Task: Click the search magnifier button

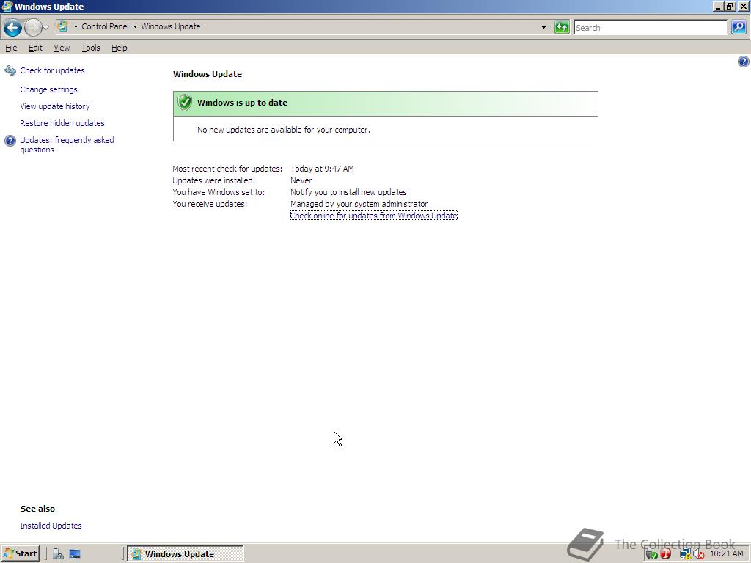Action: coord(739,27)
